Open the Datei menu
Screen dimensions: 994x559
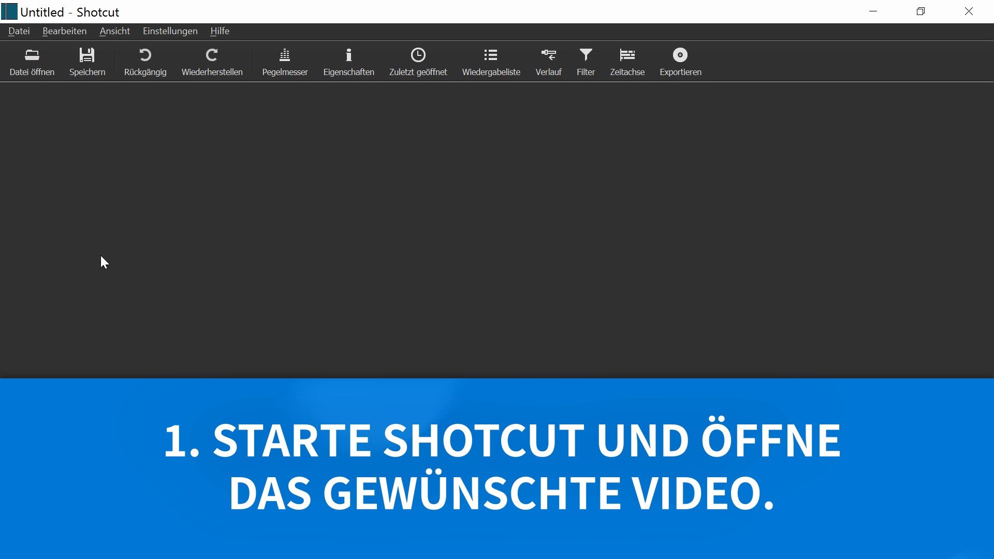(19, 31)
